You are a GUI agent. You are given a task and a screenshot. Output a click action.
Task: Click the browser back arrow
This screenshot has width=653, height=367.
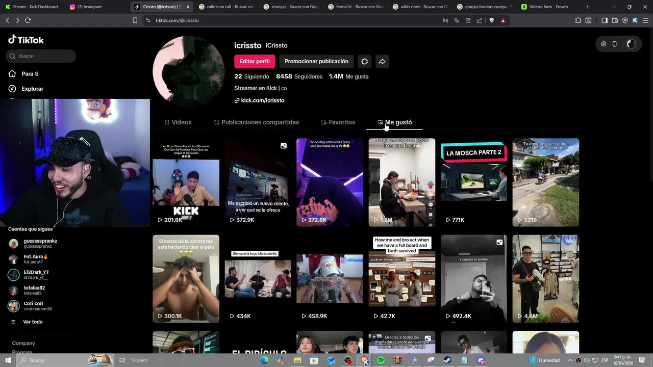point(7,20)
